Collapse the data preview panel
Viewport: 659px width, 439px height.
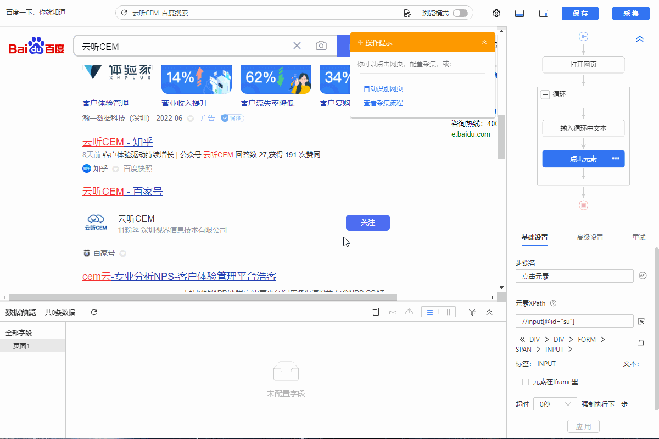pyautogui.click(x=489, y=312)
